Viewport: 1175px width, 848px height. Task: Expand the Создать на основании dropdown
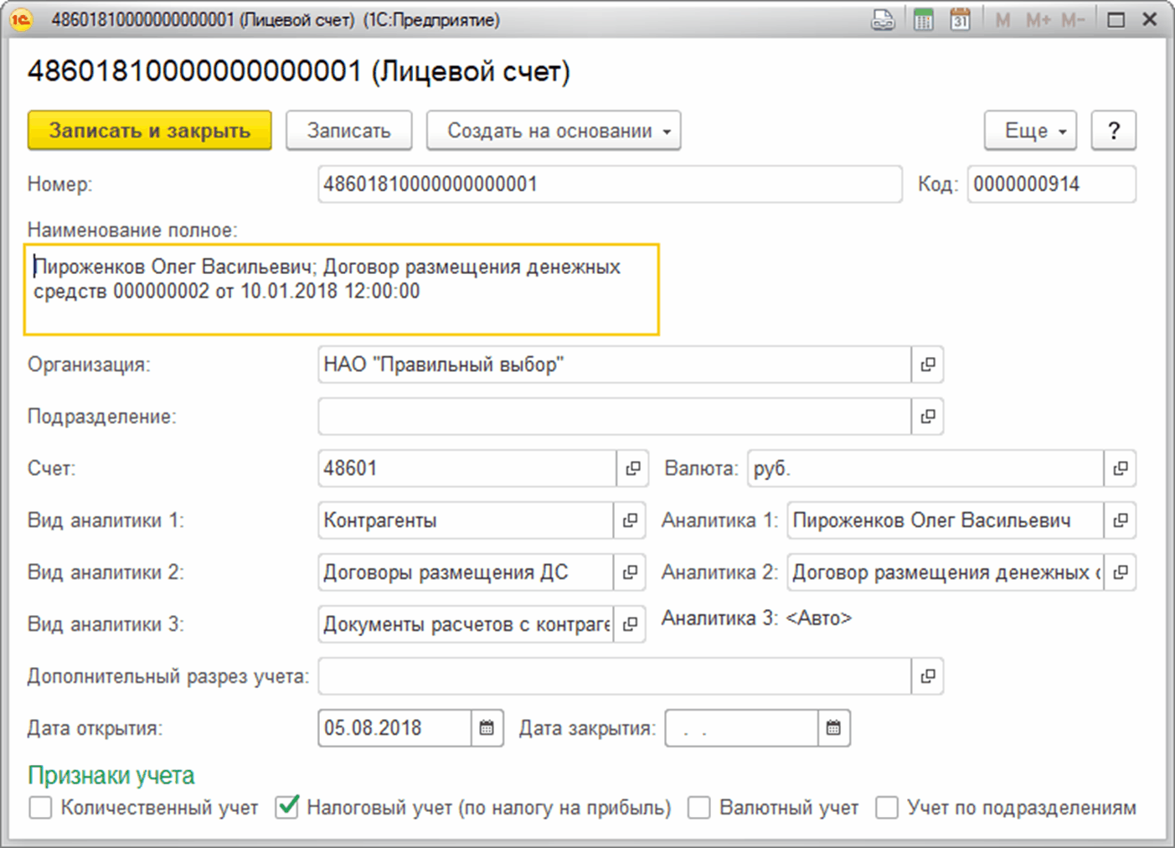pyautogui.click(x=554, y=131)
